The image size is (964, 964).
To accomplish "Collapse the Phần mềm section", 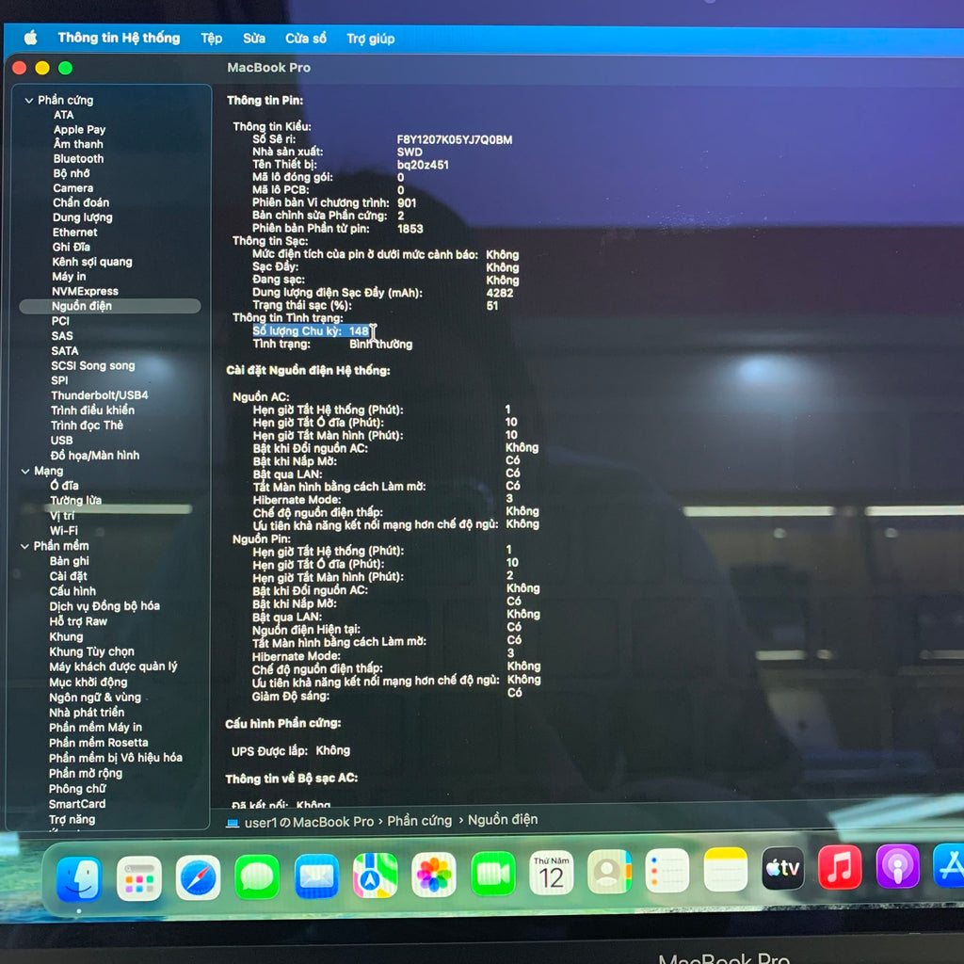I will click(25, 546).
